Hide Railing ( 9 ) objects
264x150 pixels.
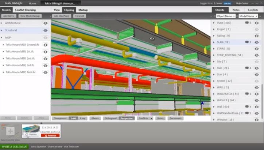[257, 36]
